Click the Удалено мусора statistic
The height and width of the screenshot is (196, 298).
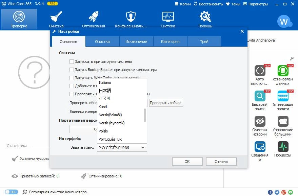pyautogui.click(x=30, y=159)
